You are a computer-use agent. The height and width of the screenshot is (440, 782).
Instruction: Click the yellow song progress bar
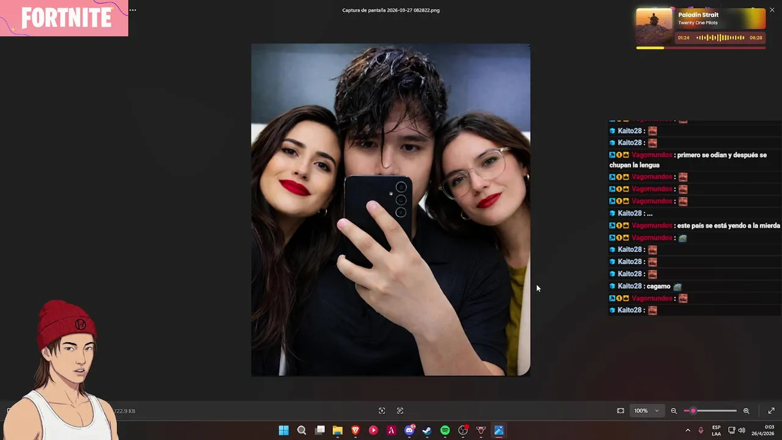[701, 48]
